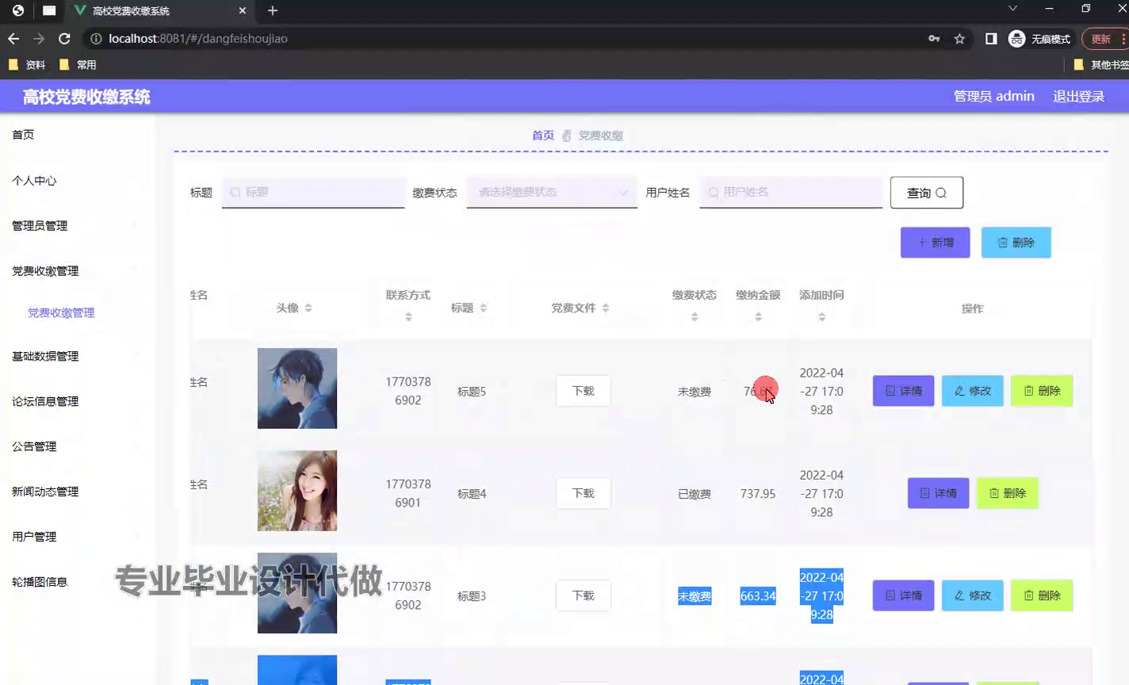Viewport: 1129px width, 685px height.
Task: Open the 资料 bookmark folder
Action: pyautogui.click(x=27, y=65)
